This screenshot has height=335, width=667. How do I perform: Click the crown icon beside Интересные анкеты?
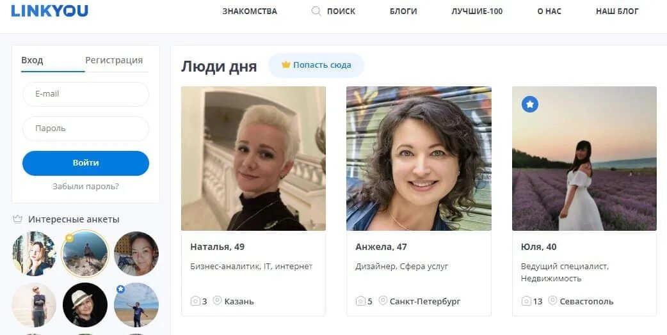17,219
